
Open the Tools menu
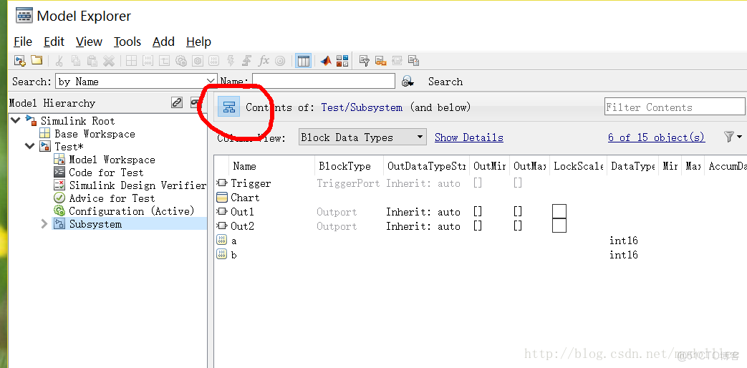127,42
